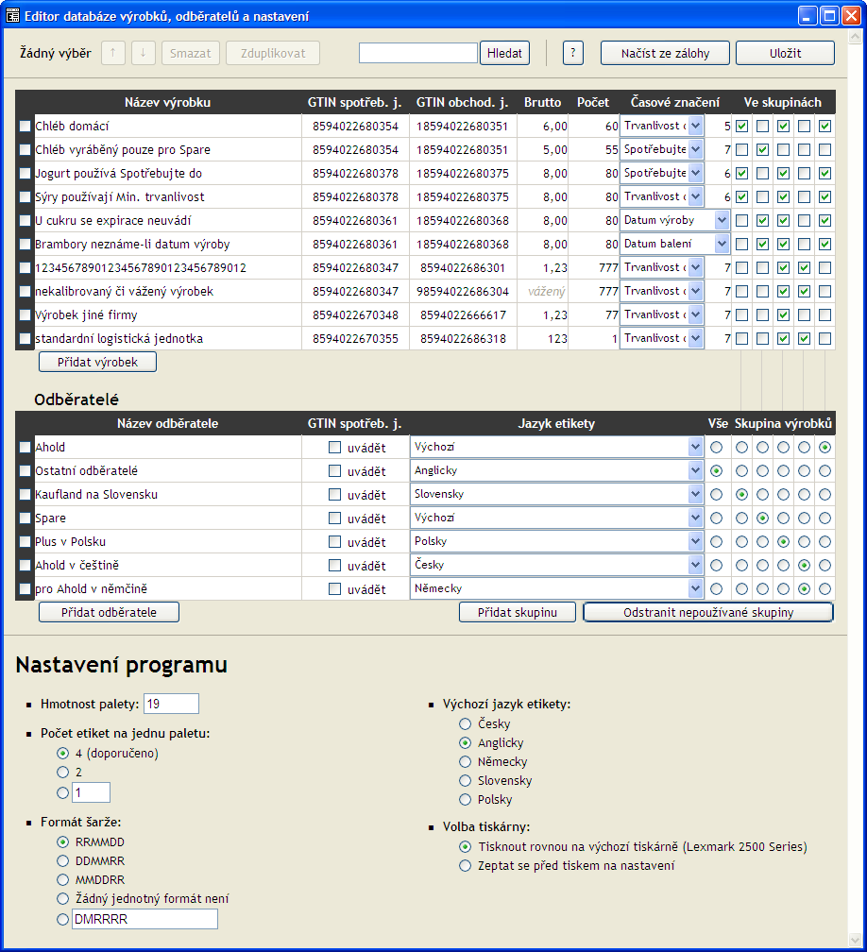This screenshot has height=952, width=867.
Task: Choose Žádný jednotný formát není option
Action: click(62, 898)
